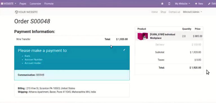Viewport: 216px width, 103px height.
Task: Open the WEBSITE dropdown menu
Action: click(8, 4)
